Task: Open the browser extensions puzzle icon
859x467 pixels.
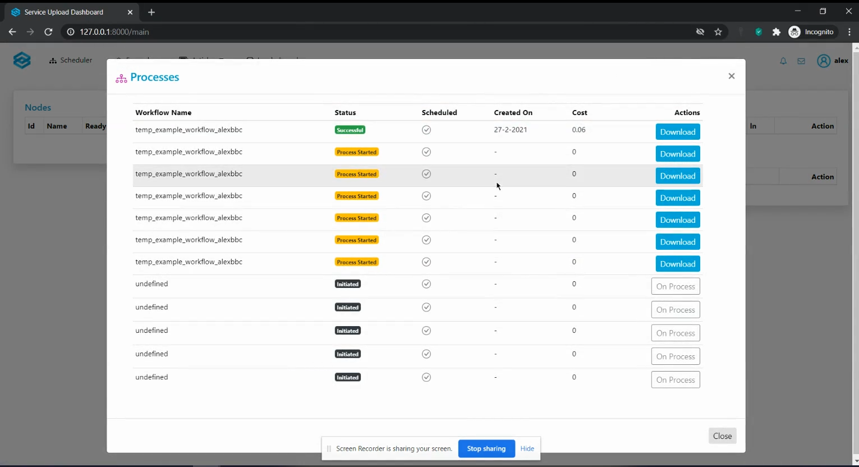Action: [776, 32]
